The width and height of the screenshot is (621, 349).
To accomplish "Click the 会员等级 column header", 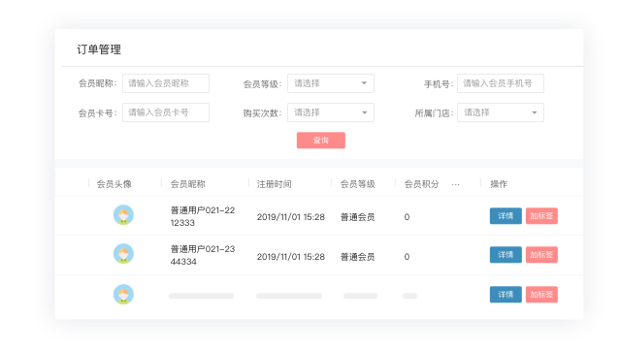I will click(x=358, y=184).
